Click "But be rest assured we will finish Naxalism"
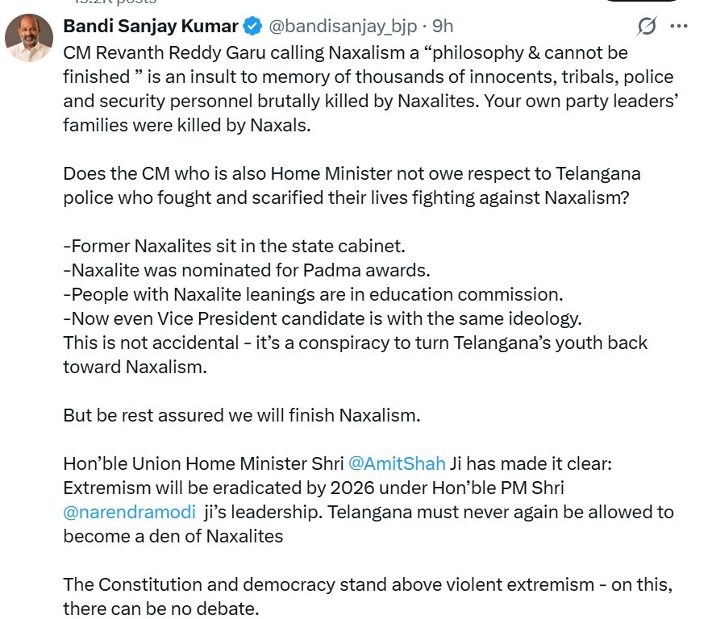Image resolution: width=712 pixels, height=619 pixels. (242, 416)
